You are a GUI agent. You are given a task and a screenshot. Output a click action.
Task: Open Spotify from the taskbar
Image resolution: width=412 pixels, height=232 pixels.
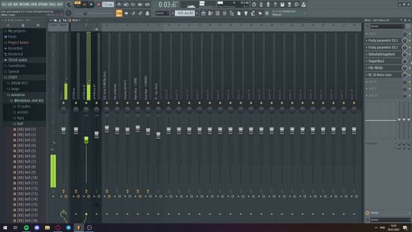26,227
